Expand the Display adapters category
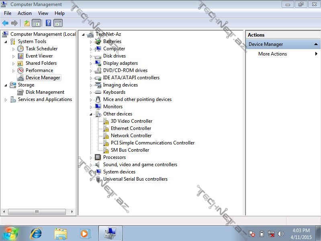321x241 pixels. click(x=91, y=63)
